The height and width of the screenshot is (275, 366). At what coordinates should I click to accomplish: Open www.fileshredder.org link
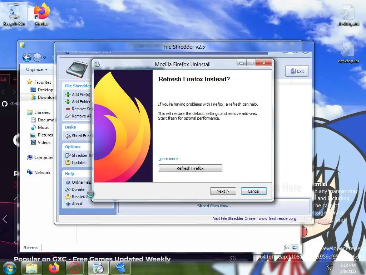click(277, 218)
